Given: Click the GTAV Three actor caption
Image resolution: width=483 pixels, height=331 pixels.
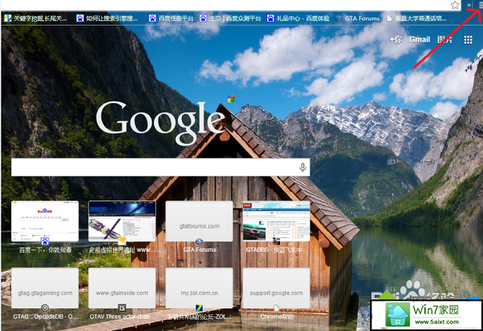Looking at the screenshot, I should 120,317.
